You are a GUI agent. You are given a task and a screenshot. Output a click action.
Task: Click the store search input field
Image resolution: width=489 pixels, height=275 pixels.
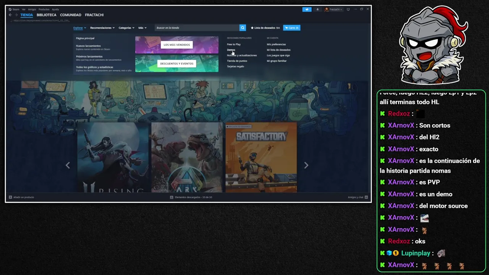pos(197,28)
